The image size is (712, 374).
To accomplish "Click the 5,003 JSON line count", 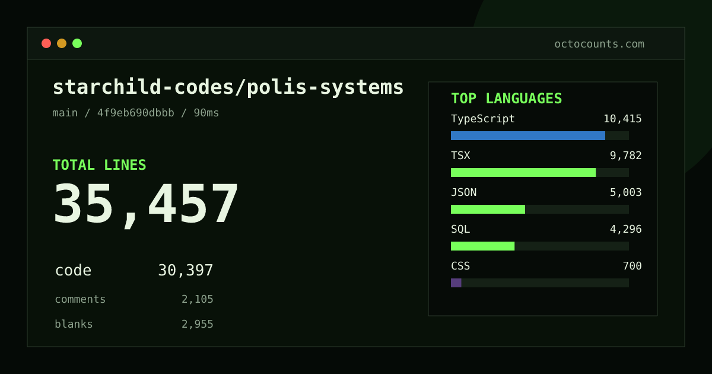I will 626,192.
